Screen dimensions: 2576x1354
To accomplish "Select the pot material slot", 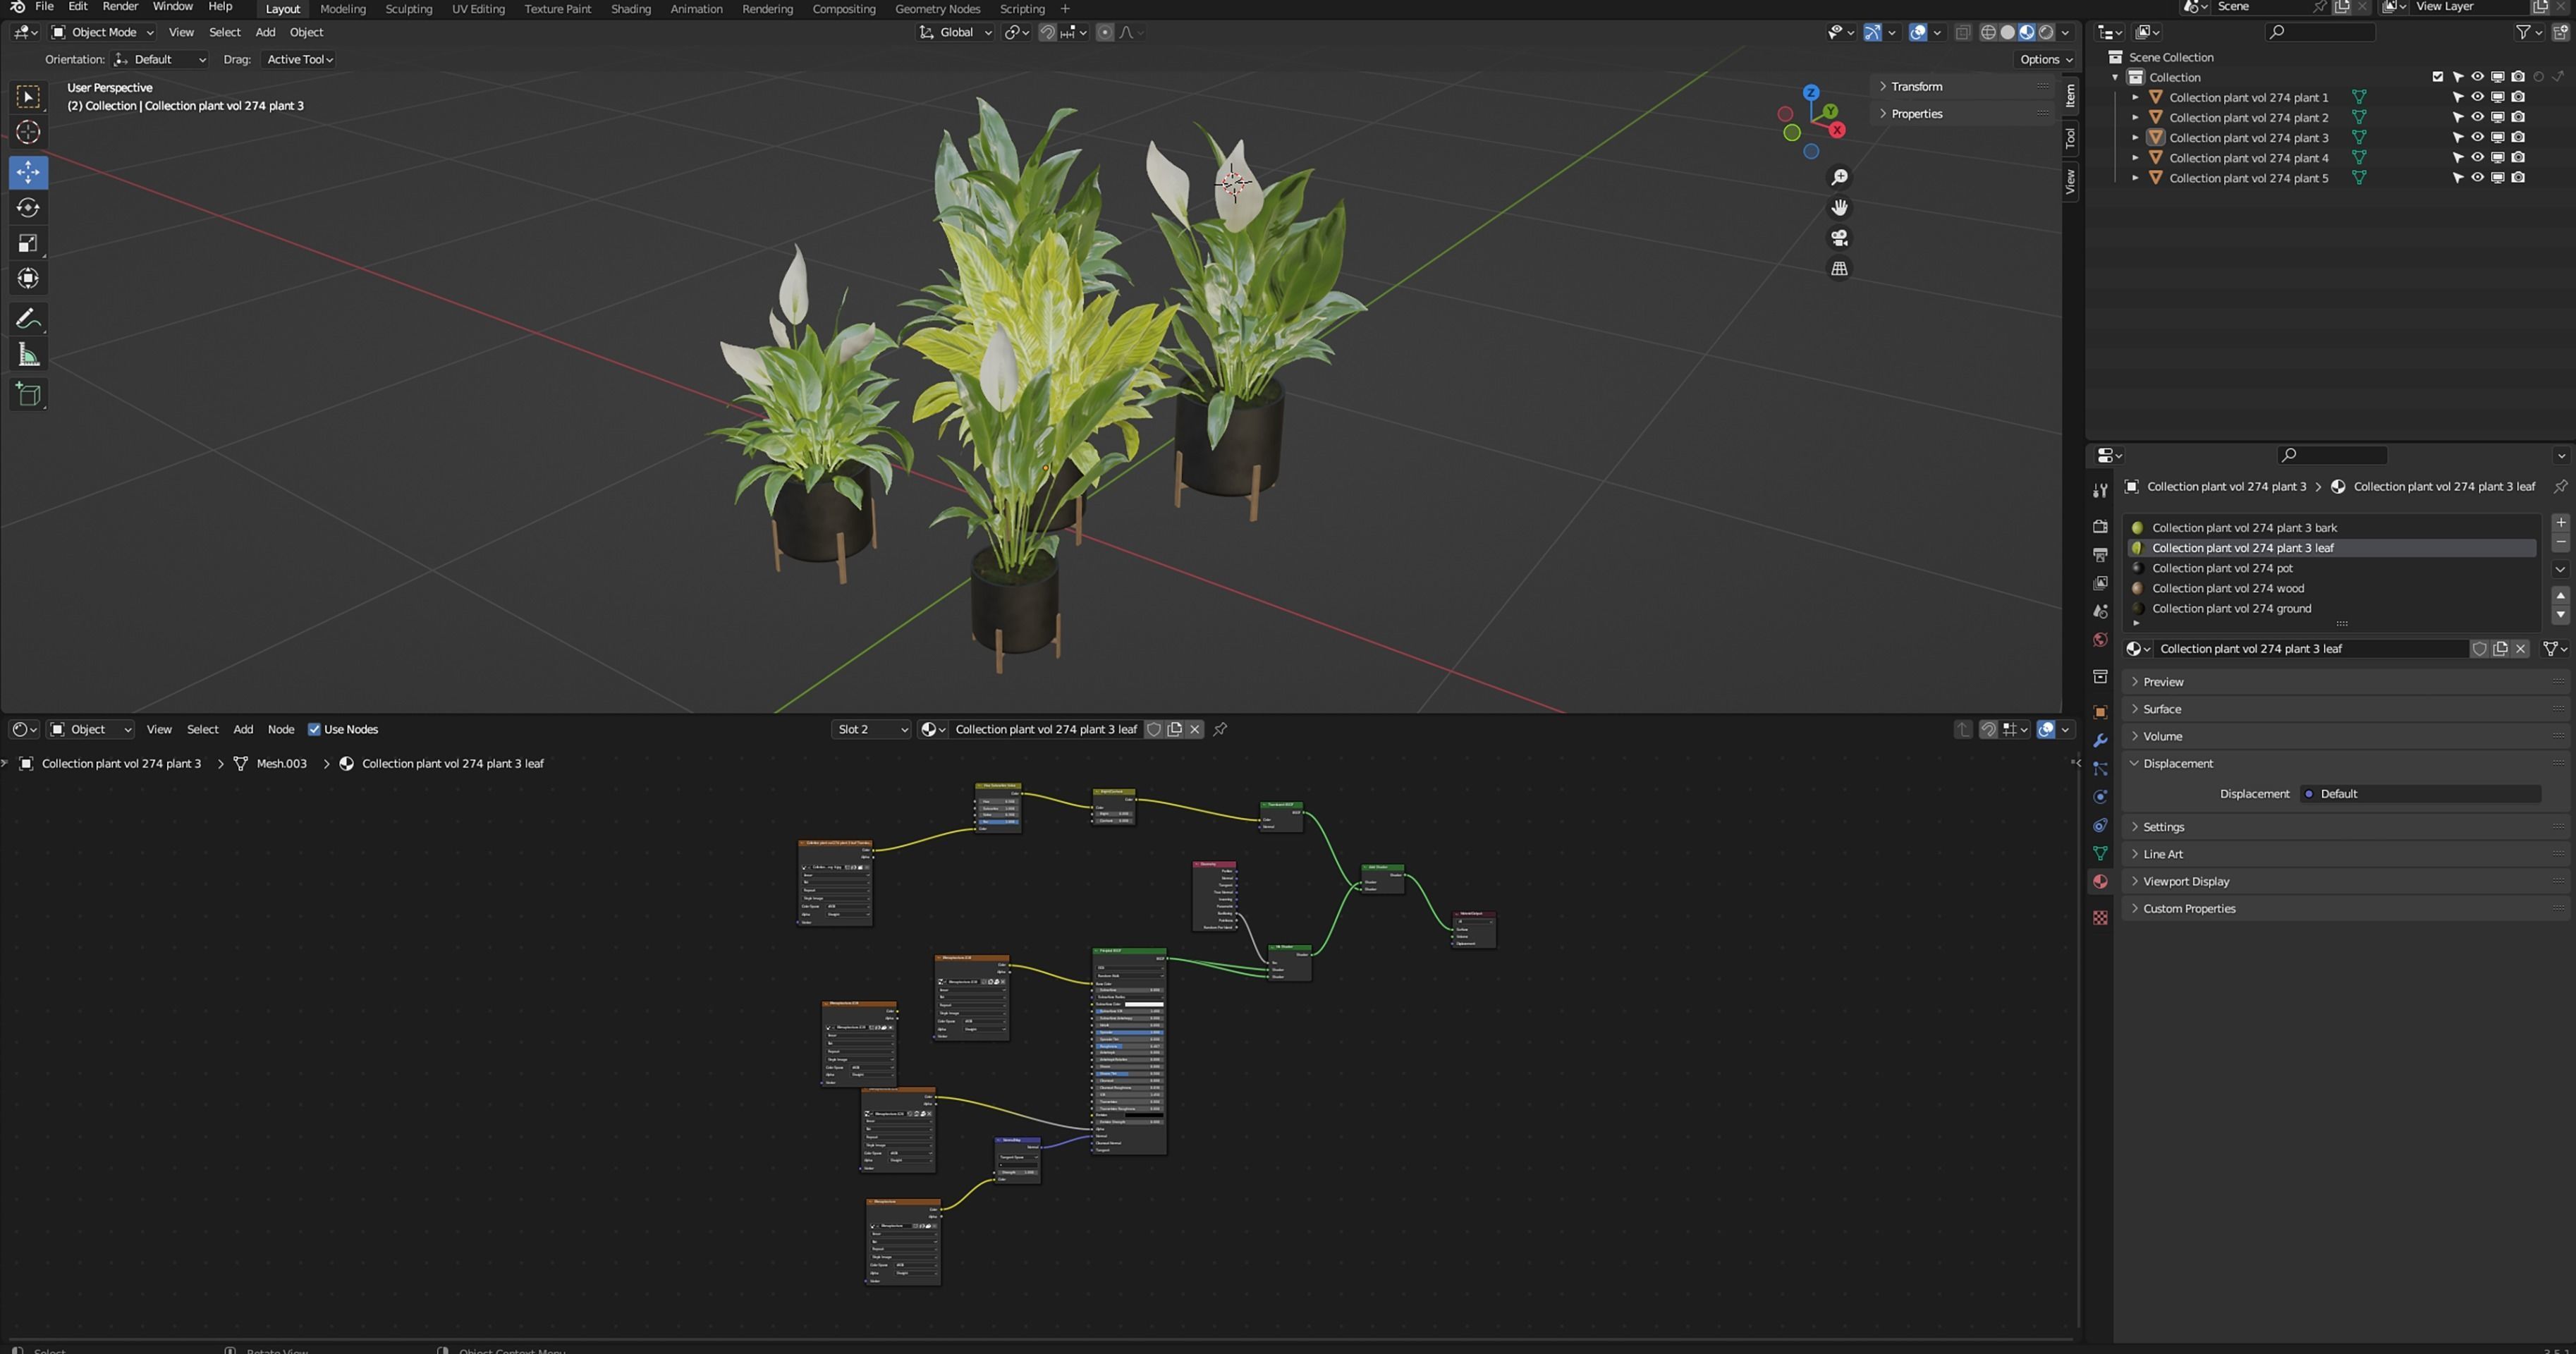I will [2332, 569].
